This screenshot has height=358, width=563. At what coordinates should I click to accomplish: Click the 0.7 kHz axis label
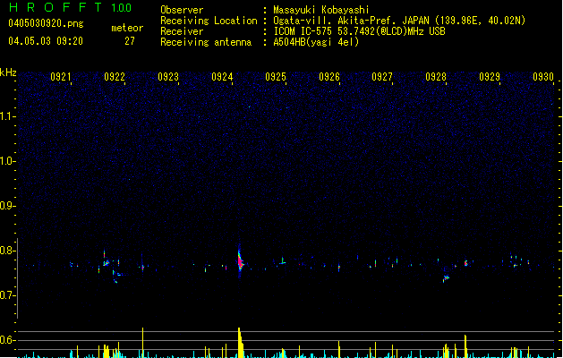pos(8,295)
